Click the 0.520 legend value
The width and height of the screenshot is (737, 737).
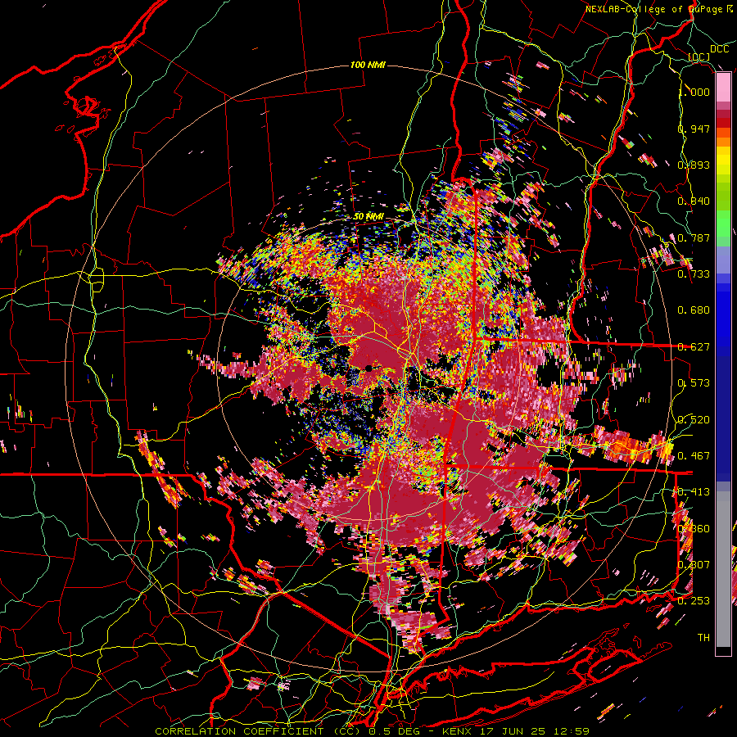click(694, 420)
